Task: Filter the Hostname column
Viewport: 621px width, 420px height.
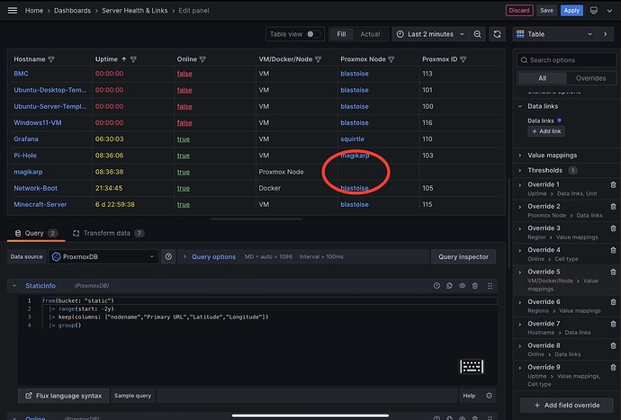Action: coord(51,59)
